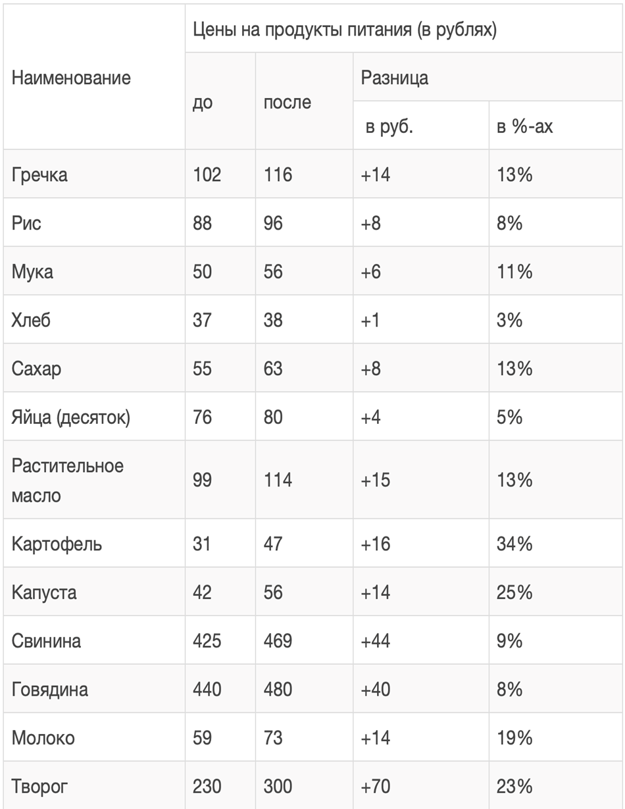Click the "после" price 38 for Хлеб
The image size is (625, 809).
click(273, 320)
